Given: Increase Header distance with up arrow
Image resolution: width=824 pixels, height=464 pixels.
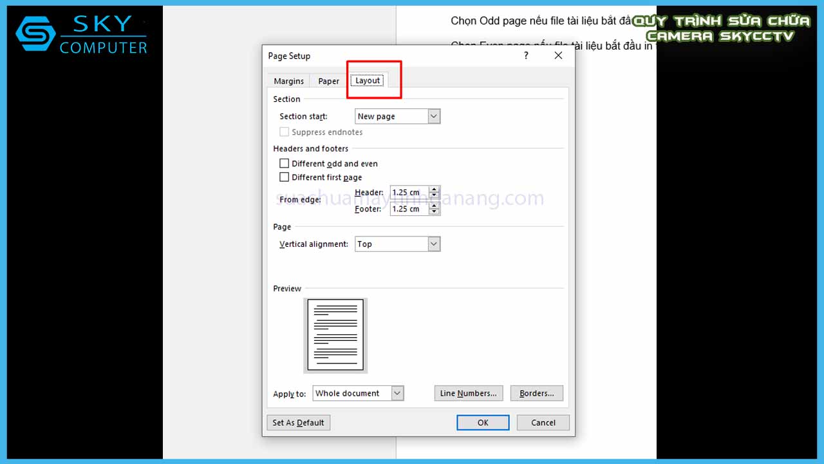Looking at the screenshot, I should [434, 189].
